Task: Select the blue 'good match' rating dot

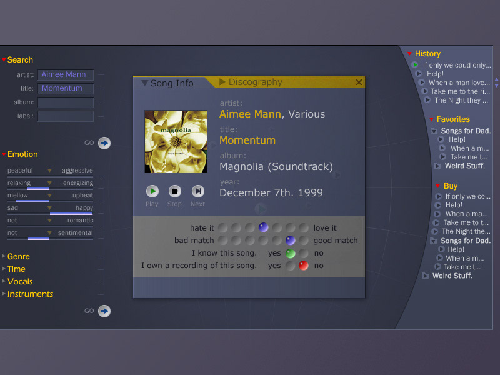Action: click(x=290, y=240)
